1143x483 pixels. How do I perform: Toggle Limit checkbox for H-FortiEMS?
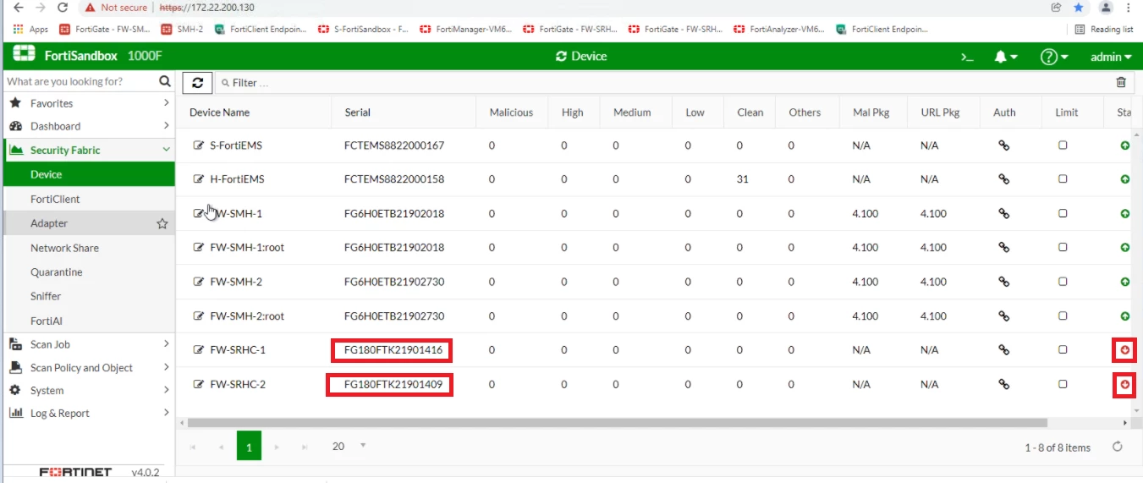click(1063, 179)
